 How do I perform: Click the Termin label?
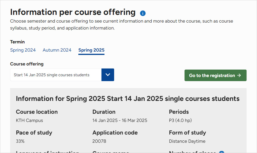[17, 42]
